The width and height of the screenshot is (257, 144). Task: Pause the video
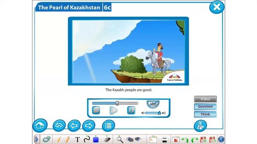point(131,110)
